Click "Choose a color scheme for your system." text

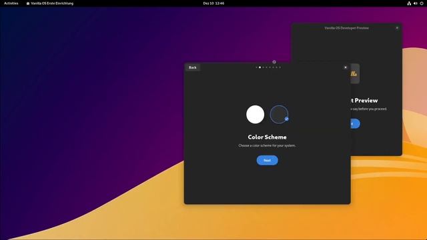point(267,145)
